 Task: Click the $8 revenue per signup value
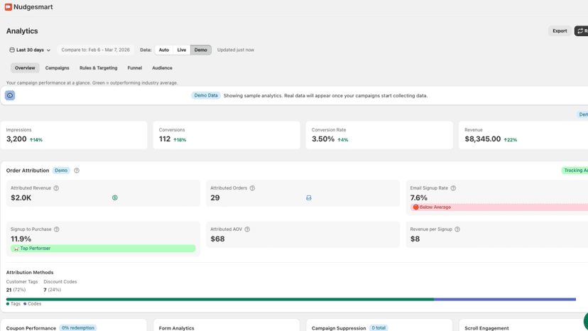pyautogui.click(x=415, y=239)
